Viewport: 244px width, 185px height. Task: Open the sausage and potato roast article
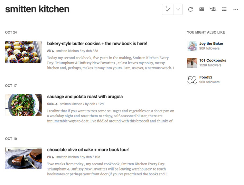[85, 97]
